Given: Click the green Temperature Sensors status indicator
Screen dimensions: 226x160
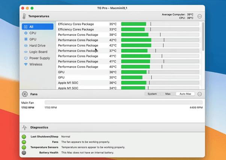Looking at the screenshot, I should [24, 147].
